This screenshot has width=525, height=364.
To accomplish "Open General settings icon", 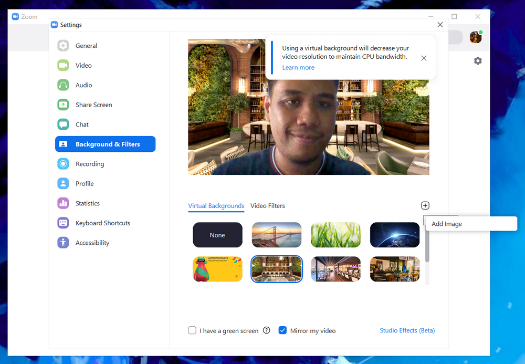I will [63, 46].
